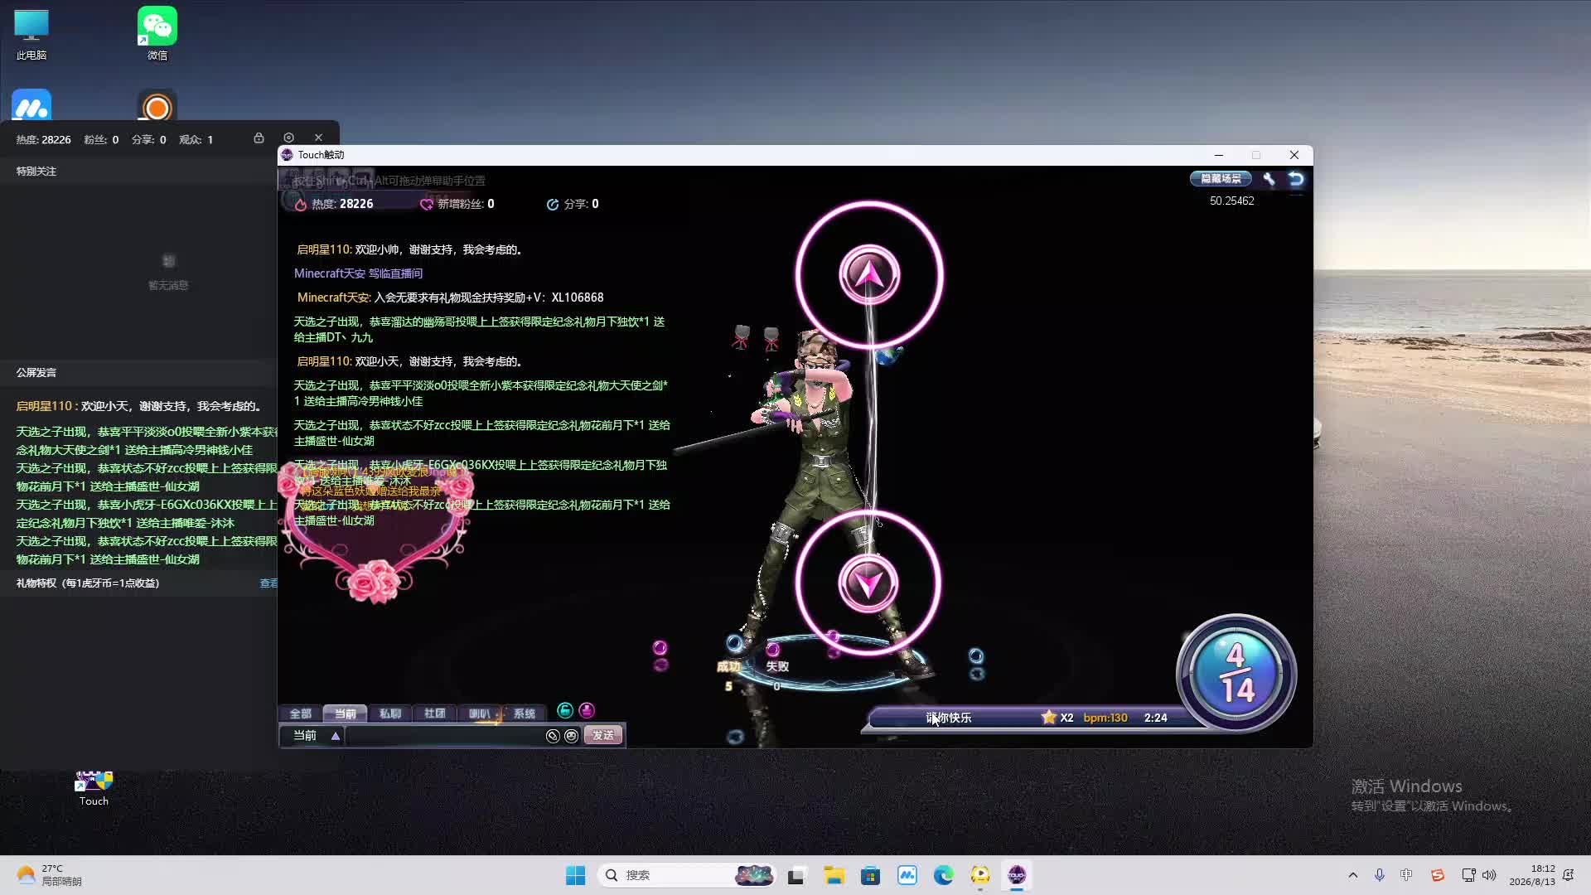The height and width of the screenshot is (895, 1591).
Task: Switch input method via 中 indicator
Action: [x=1406, y=875]
